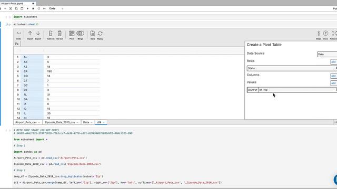Open the df4 tab dropdown arrow
The height and width of the screenshot is (189, 337).
click(104, 122)
